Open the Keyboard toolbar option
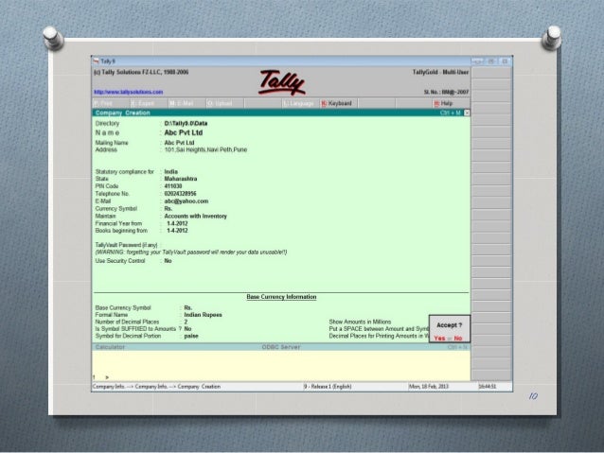604x453 pixels. coord(337,103)
